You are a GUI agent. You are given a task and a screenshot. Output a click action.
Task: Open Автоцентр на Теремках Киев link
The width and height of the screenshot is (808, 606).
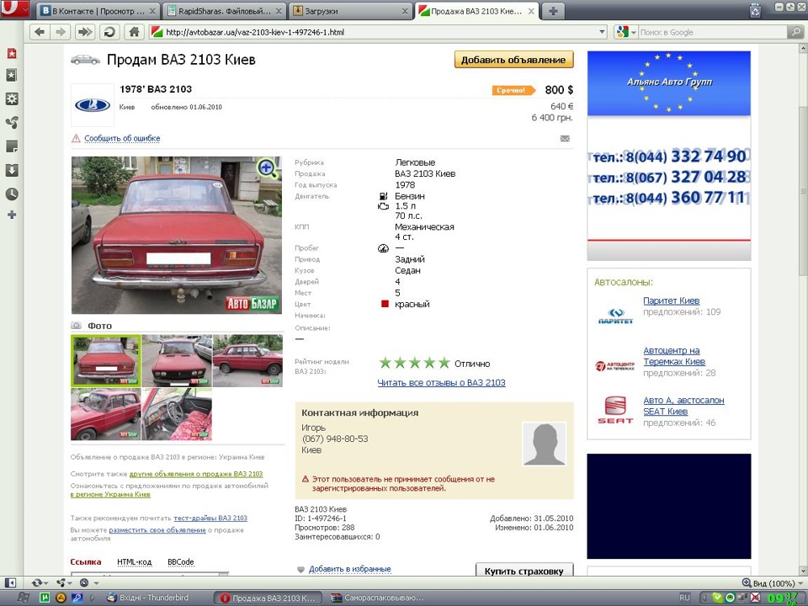coord(674,356)
